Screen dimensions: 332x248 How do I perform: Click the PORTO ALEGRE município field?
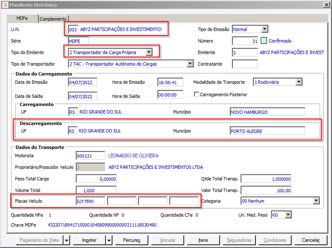267,131
